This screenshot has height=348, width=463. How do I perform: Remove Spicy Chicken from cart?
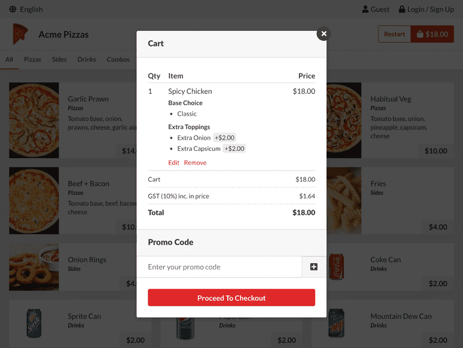pyautogui.click(x=195, y=163)
